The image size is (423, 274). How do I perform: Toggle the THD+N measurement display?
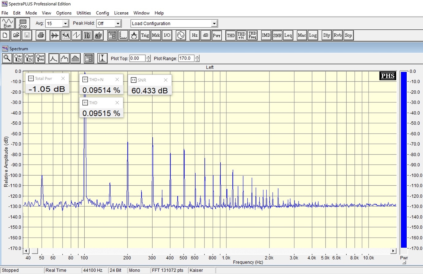point(242,35)
